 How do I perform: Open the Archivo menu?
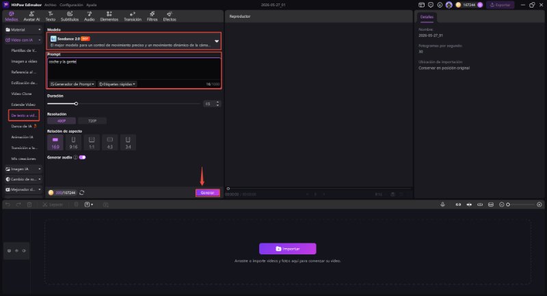click(x=50, y=5)
